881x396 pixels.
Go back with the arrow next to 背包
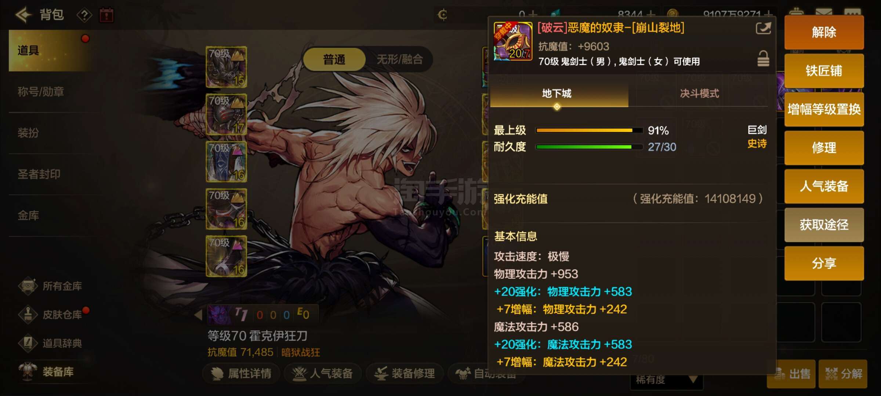click(23, 15)
